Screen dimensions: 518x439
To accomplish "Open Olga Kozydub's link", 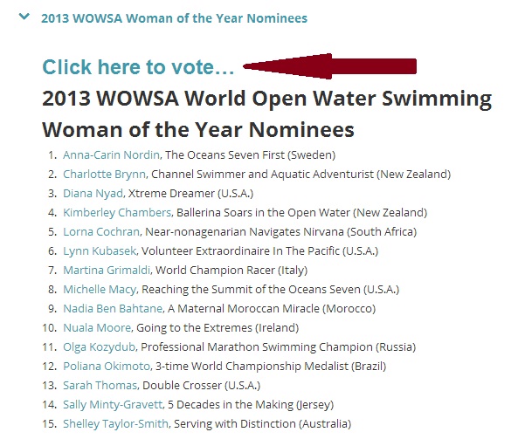I will coord(99,346).
